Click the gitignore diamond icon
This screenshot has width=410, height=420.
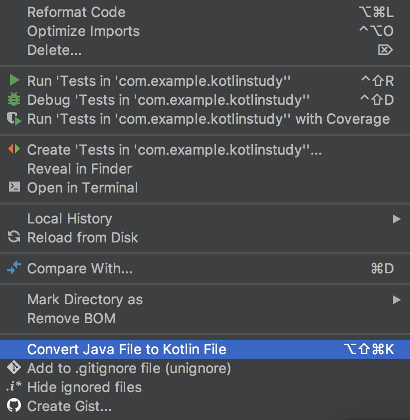[14, 368]
